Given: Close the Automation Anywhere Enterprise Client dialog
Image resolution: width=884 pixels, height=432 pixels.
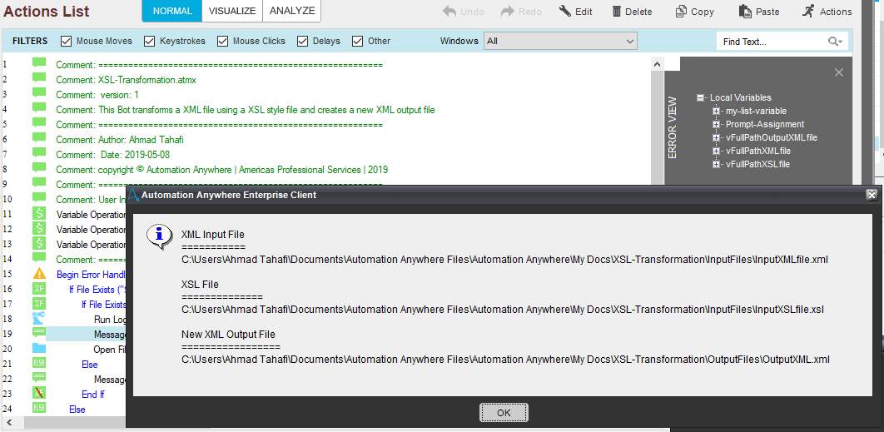Looking at the screenshot, I should click(x=872, y=195).
